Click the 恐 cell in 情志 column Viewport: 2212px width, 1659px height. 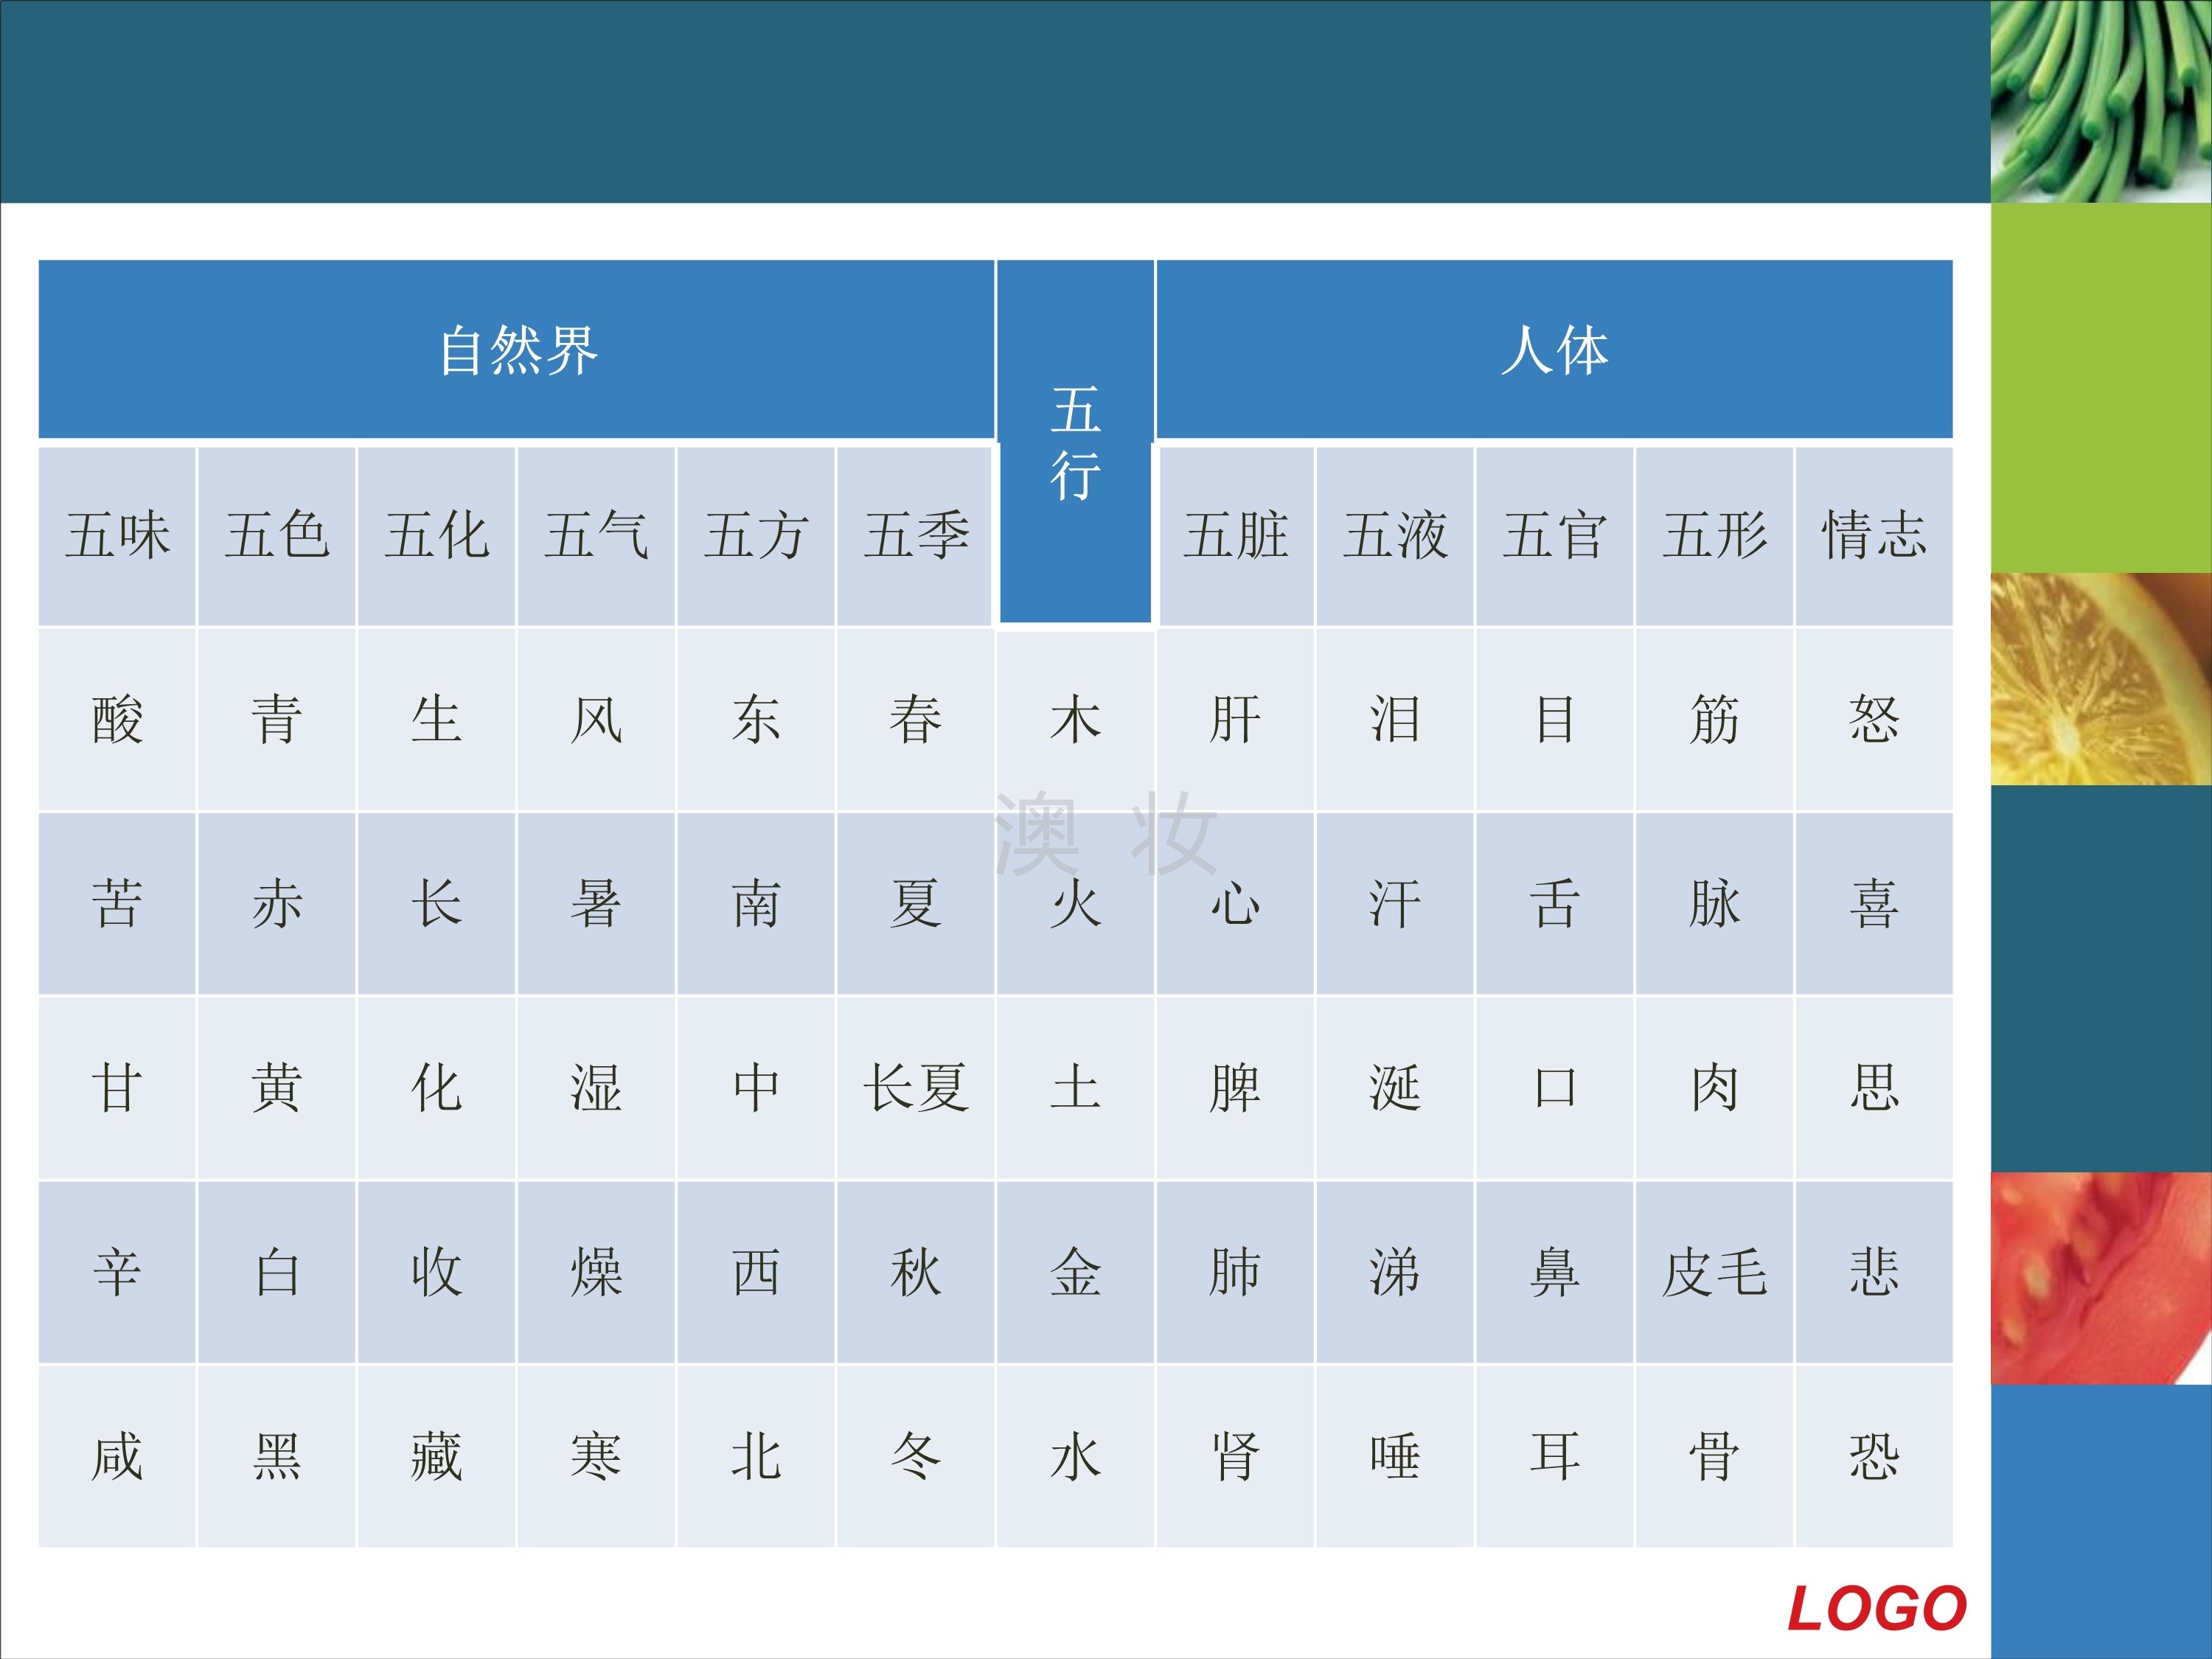coord(1873,1456)
